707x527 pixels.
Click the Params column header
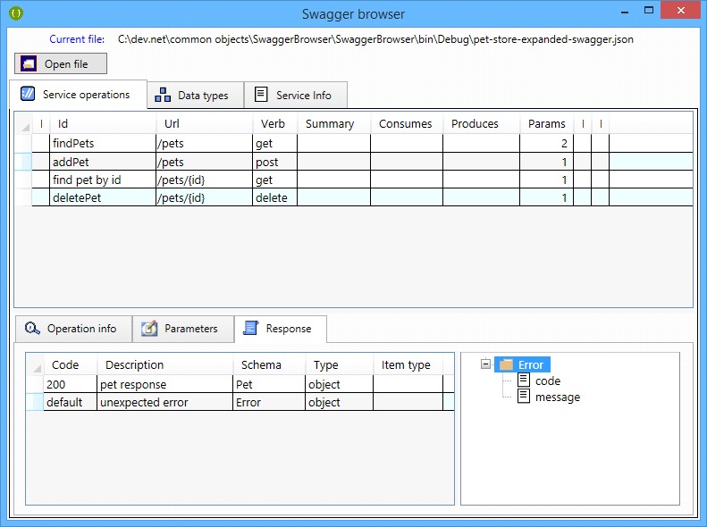547,124
